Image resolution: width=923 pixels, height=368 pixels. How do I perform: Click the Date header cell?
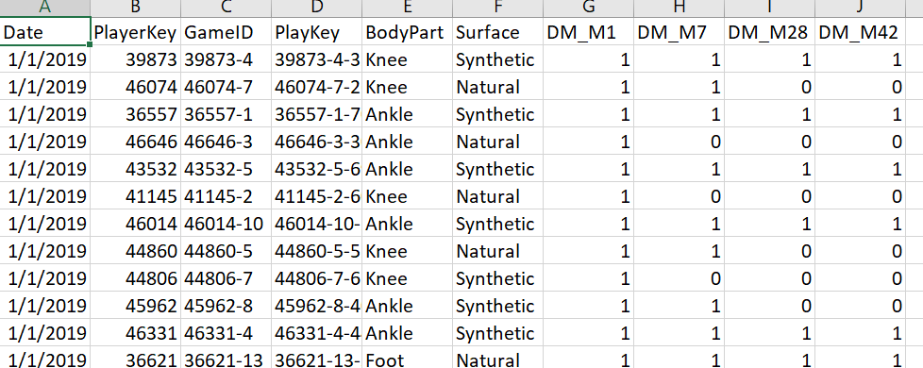44,32
